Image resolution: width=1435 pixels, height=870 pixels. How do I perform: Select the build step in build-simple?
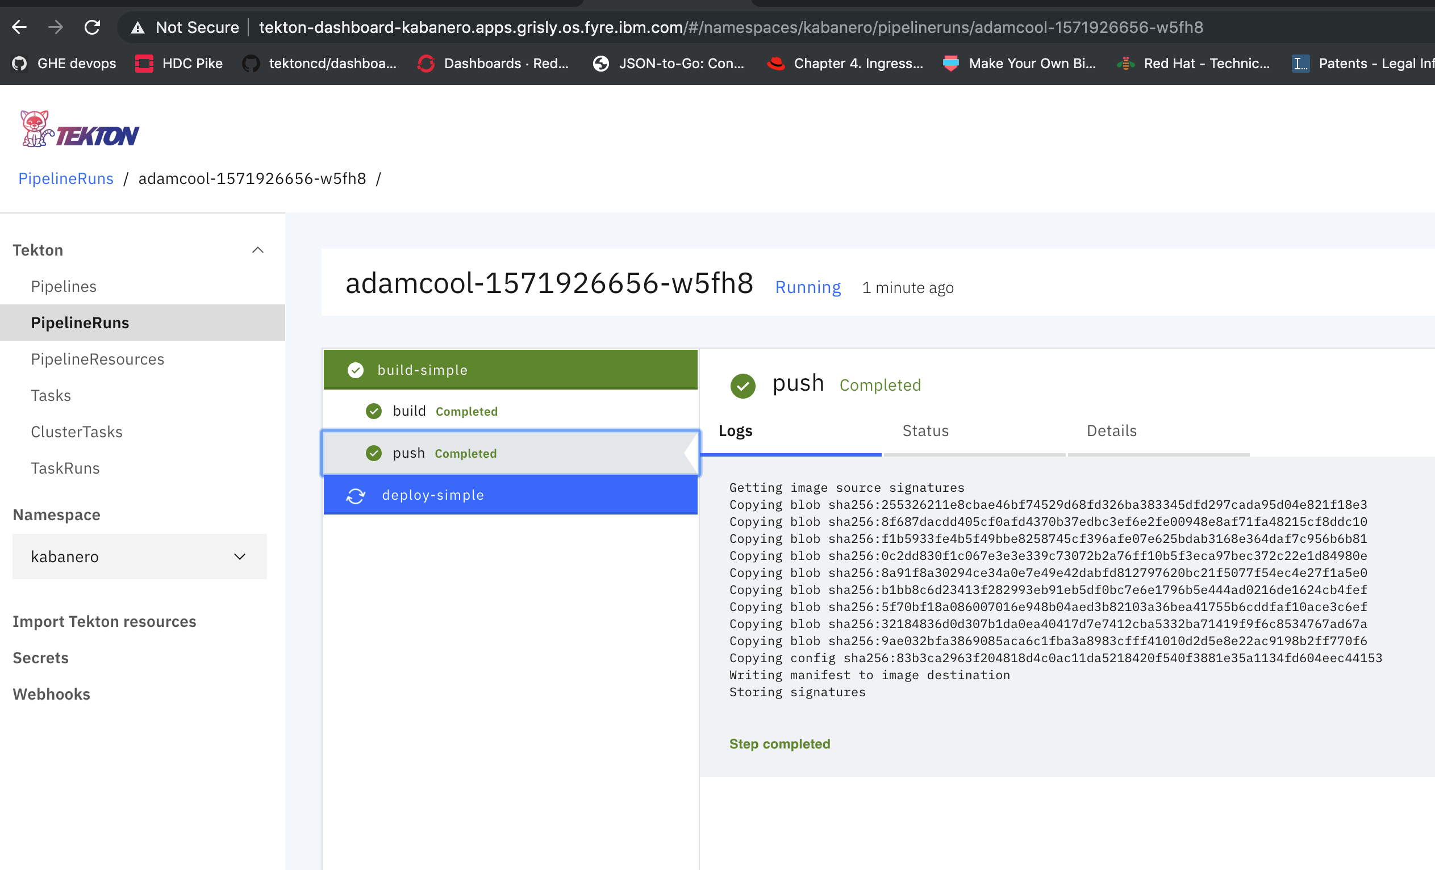pyautogui.click(x=410, y=411)
